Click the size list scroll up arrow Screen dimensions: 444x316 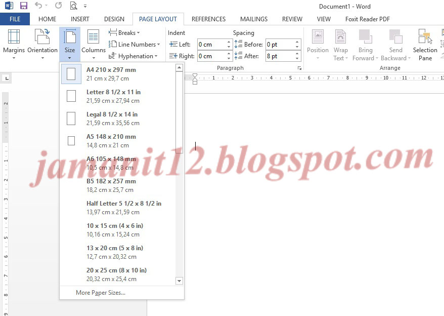(x=179, y=67)
